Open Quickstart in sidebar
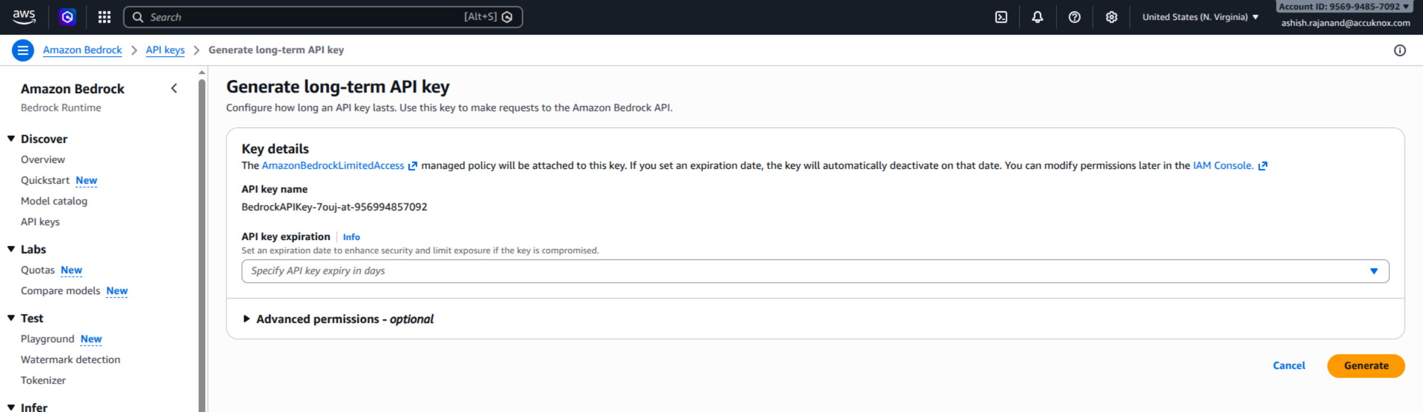The width and height of the screenshot is (1423, 412). tap(45, 180)
